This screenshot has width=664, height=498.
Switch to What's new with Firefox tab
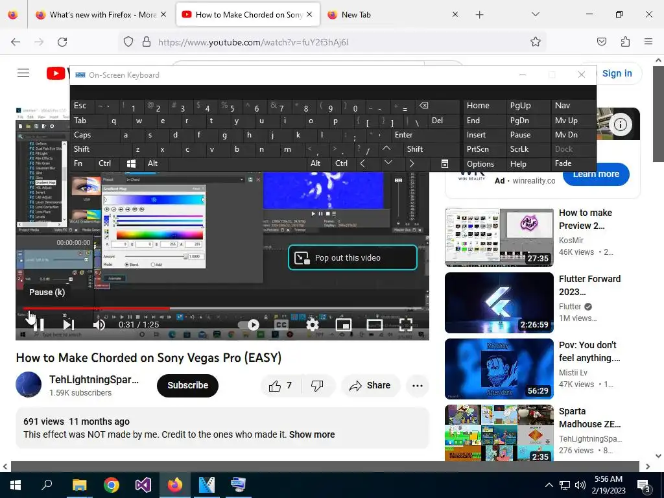[x=102, y=15]
